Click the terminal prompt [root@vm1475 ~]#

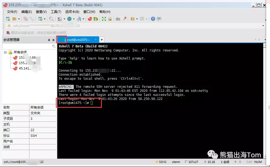74,103
